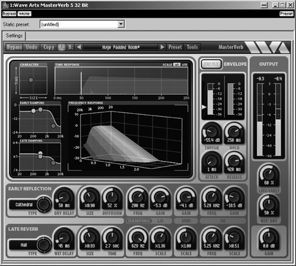Click the white marker line in Time Response
The image size is (296, 266).
click(81, 84)
